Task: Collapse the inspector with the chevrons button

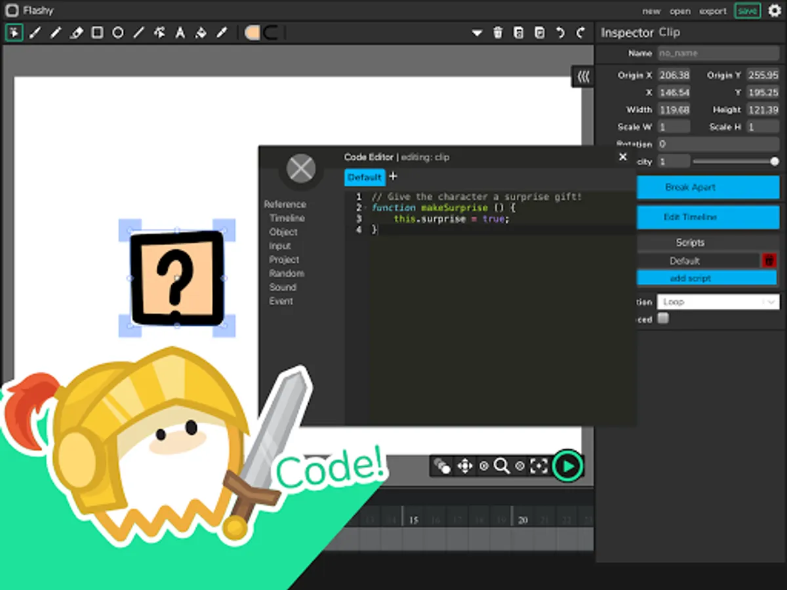Action: tap(583, 77)
